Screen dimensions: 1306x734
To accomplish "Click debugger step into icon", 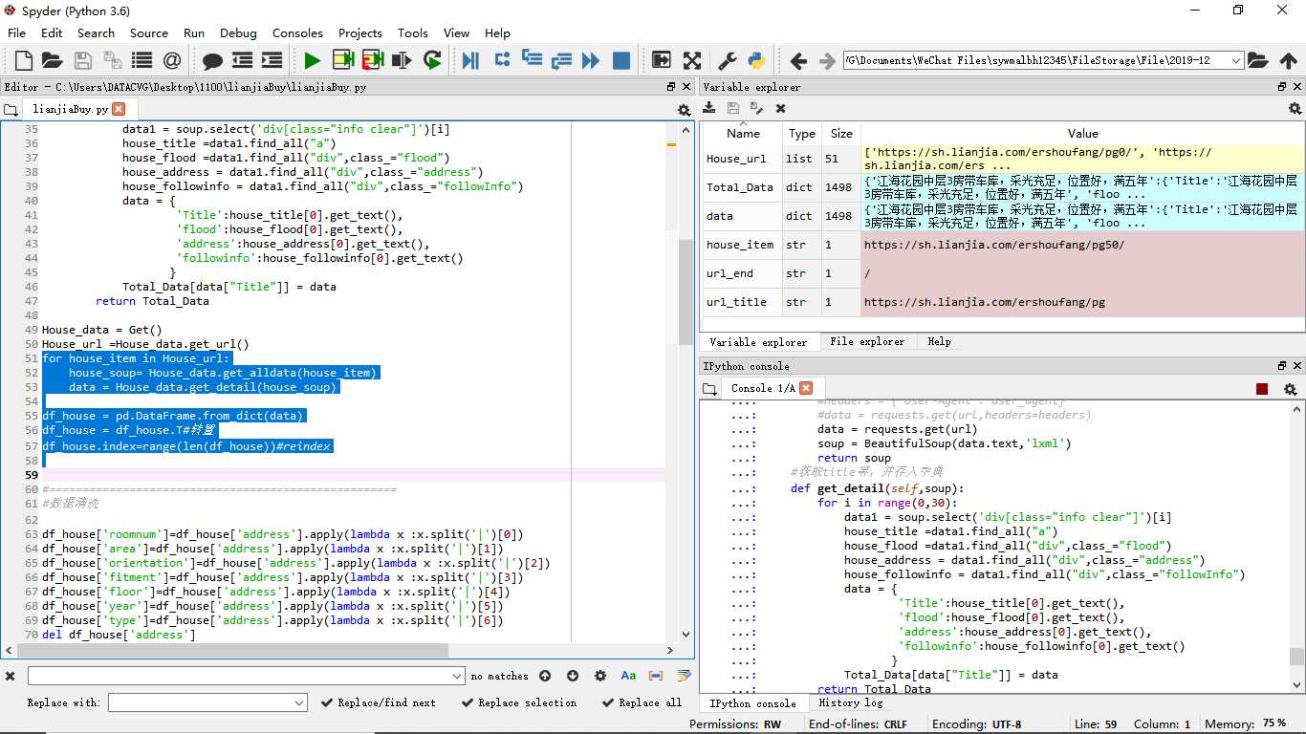I will pyautogui.click(x=532, y=60).
